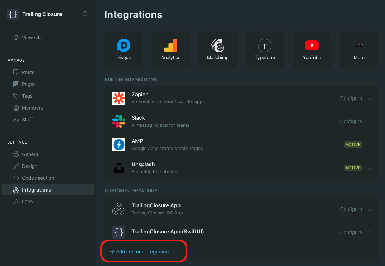
Task: Click "A messaging app for teams" description
Action: (160, 125)
